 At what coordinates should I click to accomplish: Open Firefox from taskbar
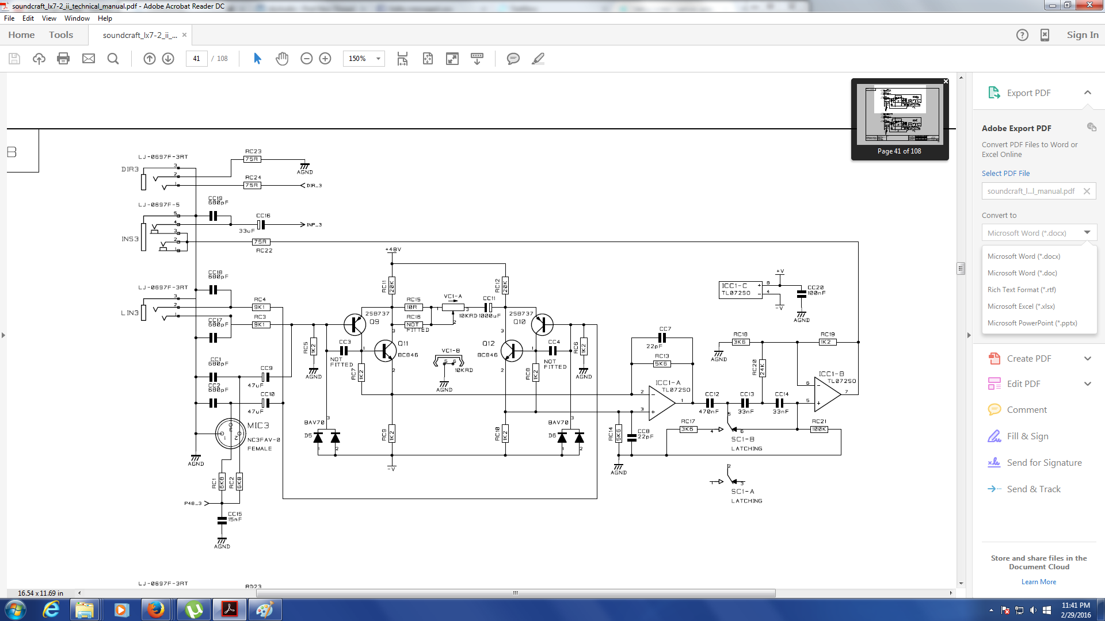coord(155,609)
